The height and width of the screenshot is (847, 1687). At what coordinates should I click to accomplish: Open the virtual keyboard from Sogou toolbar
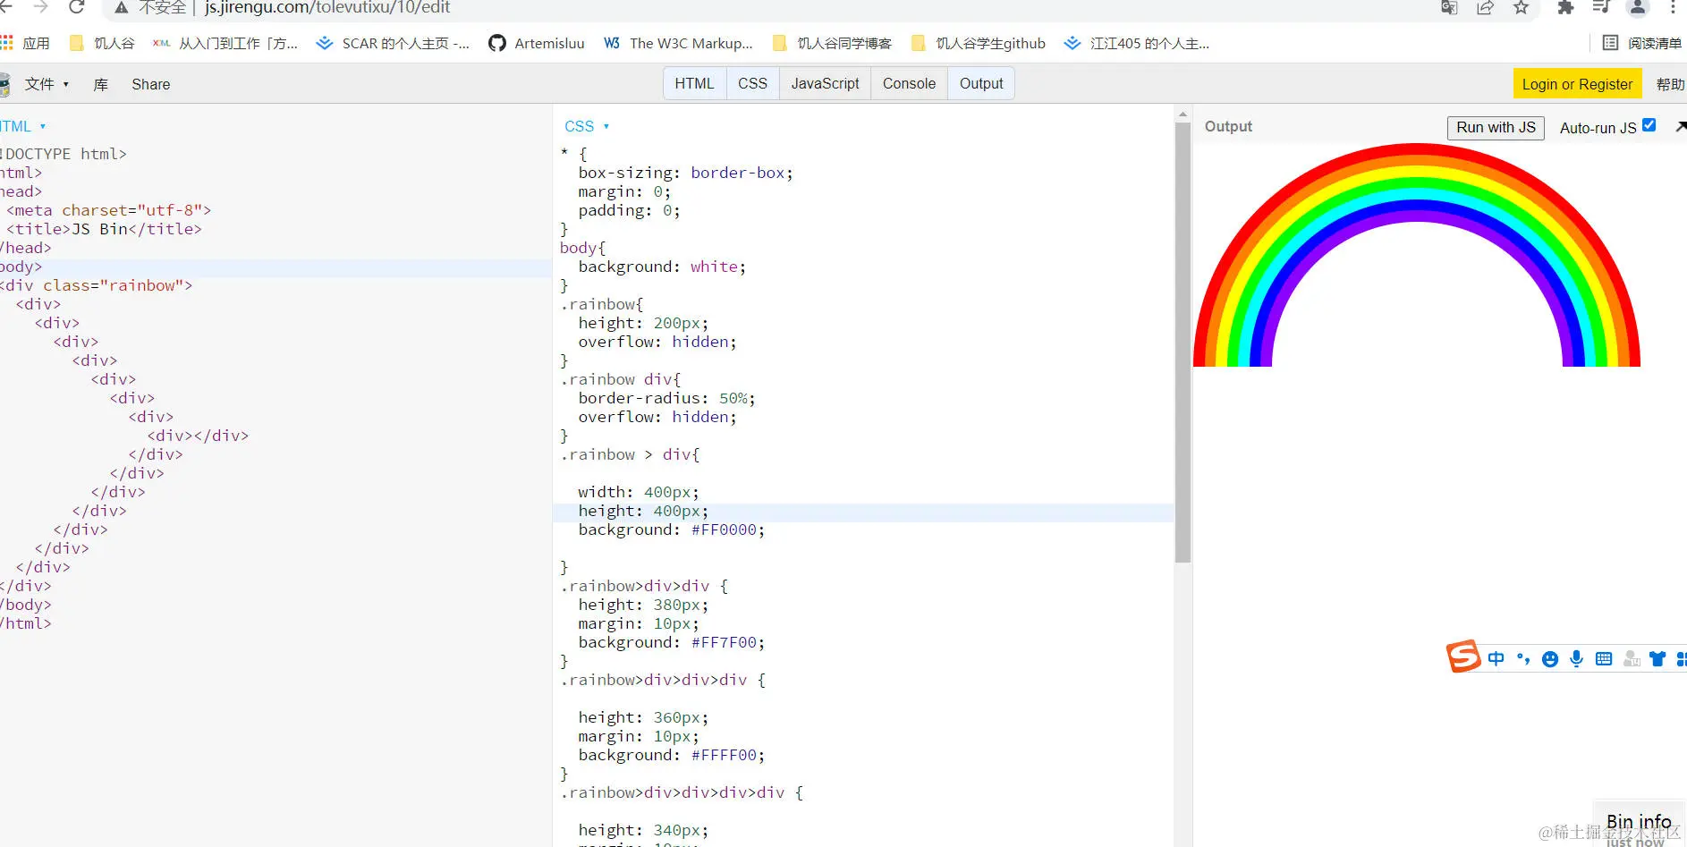[1604, 658]
